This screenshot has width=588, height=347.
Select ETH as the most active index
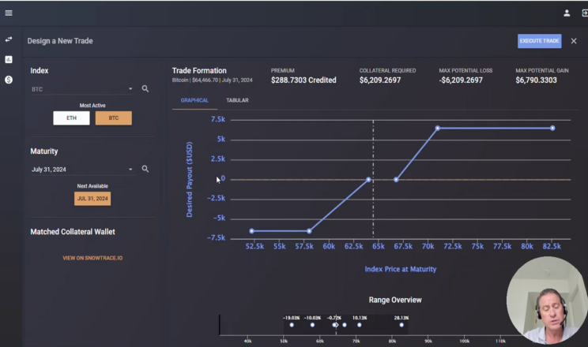(x=71, y=118)
